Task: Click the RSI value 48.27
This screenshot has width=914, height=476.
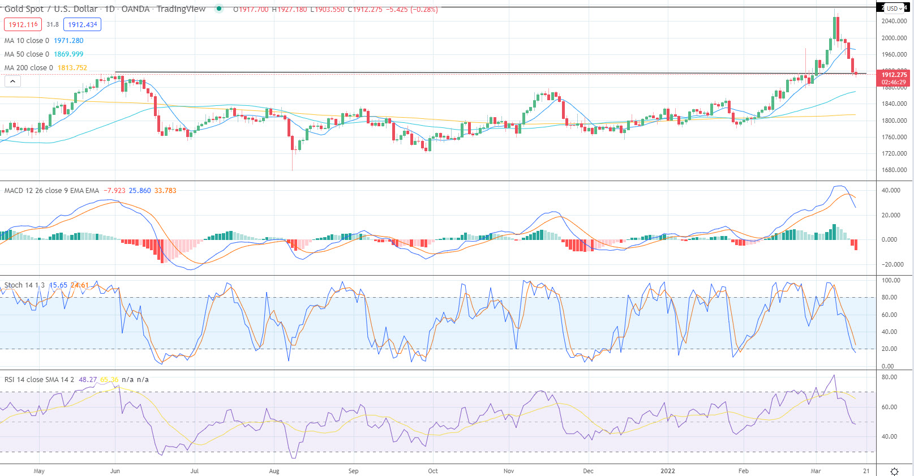Action: point(88,380)
